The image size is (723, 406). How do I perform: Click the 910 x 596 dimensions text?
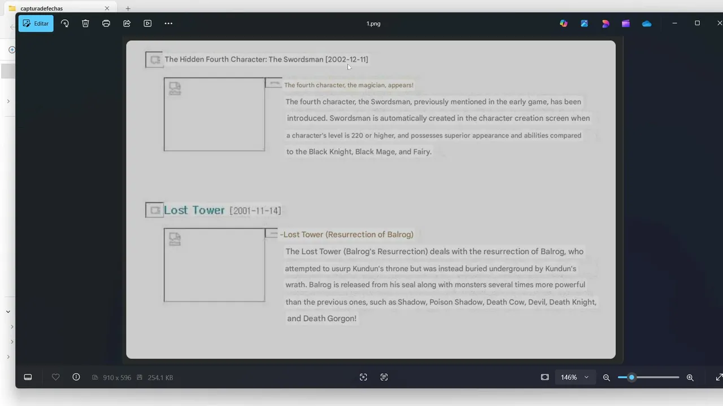point(117,377)
